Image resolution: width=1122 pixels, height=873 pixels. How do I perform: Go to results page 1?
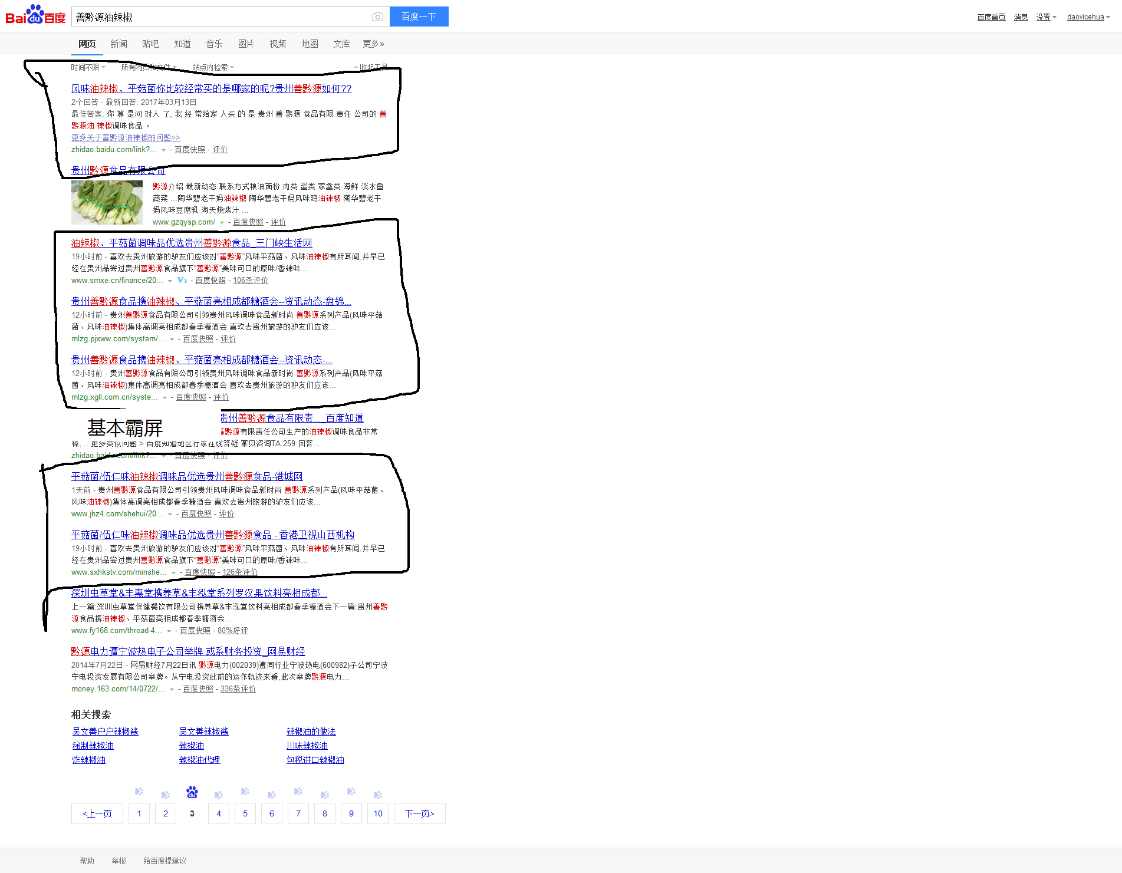[x=139, y=813]
